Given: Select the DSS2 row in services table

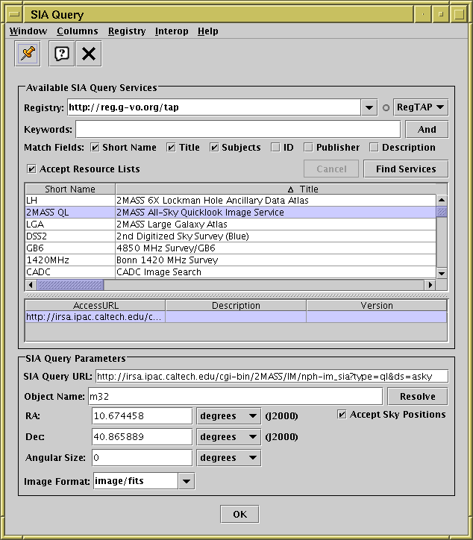Looking at the screenshot, I should [x=71, y=236].
